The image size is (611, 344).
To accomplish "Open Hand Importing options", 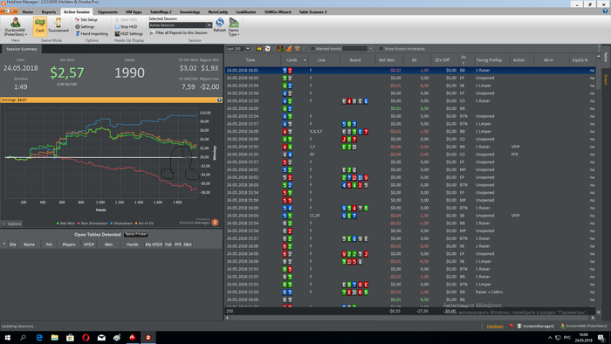I will 92,33.
